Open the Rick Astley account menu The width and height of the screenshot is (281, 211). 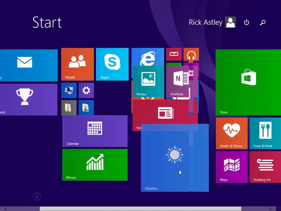(x=212, y=22)
